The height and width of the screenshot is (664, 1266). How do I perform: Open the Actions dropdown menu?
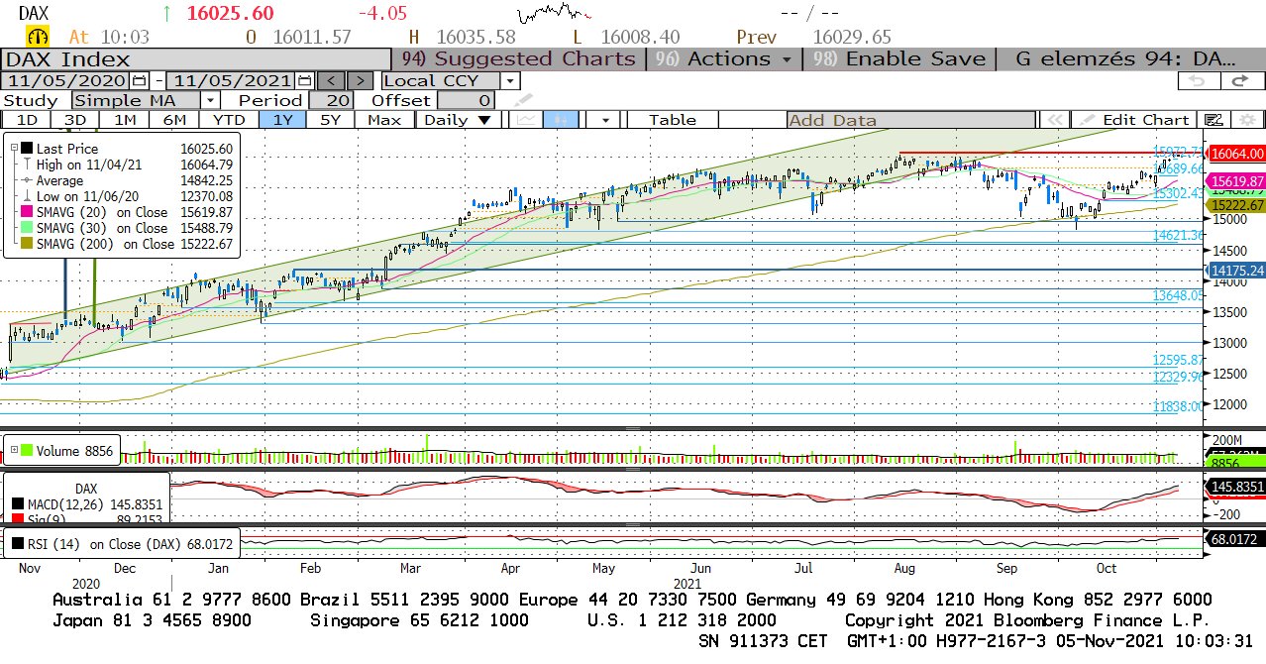(722, 58)
